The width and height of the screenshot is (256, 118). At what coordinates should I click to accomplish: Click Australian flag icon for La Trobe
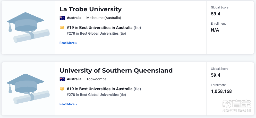click(x=62, y=18)
